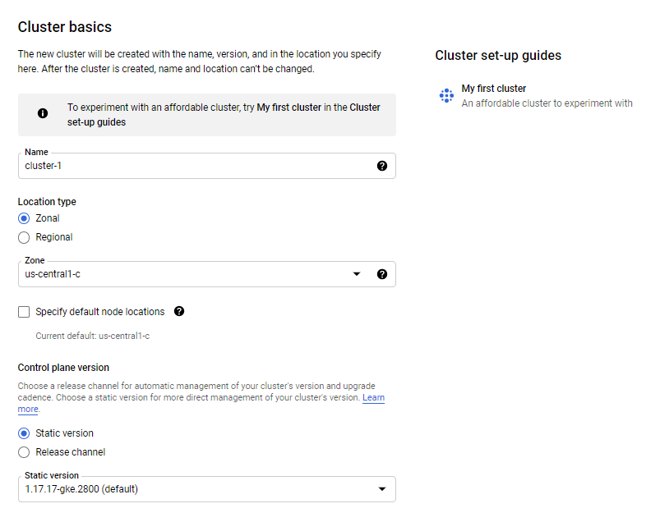660x522 pixels.
Task: Click the help icon in the Name field
Action: point(382,166)
